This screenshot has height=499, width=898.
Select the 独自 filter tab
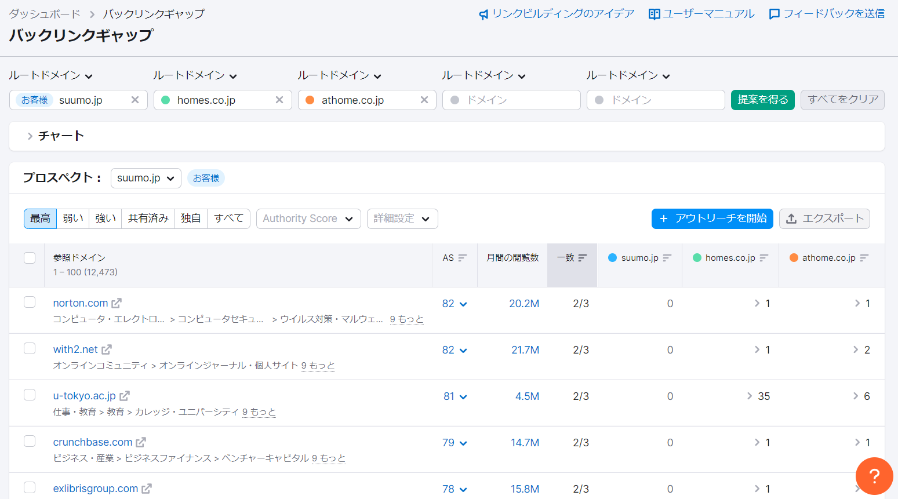click(191, 218)
